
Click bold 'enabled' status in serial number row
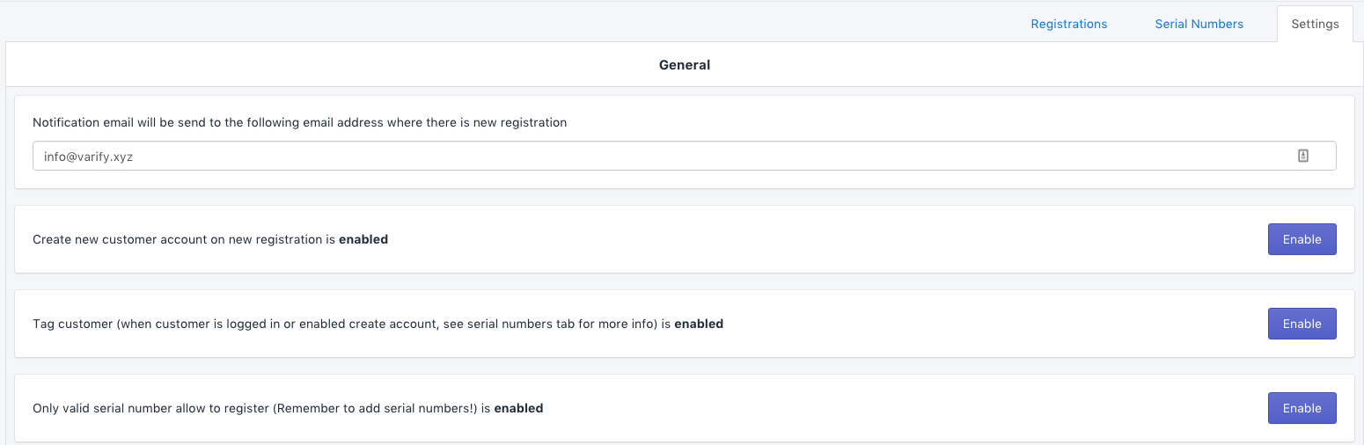point(518,408)
